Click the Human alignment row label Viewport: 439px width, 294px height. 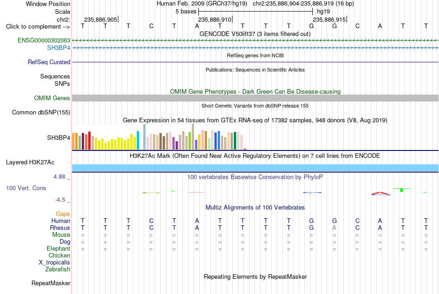tap(61, 221)
